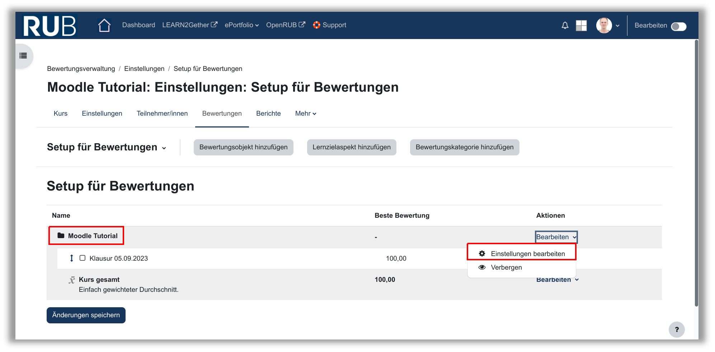
Task: Open the notifications bell
Action: [565, 25]
